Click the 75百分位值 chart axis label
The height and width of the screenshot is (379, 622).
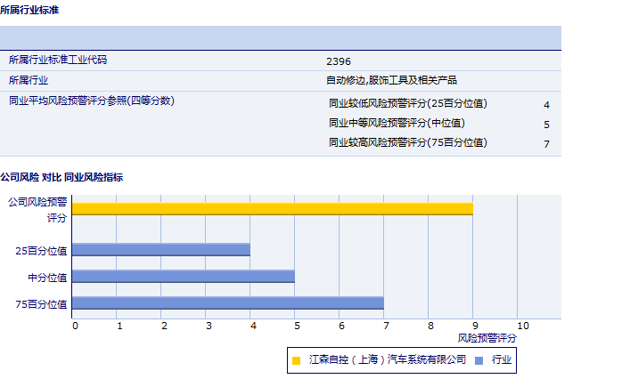point(41,304)
